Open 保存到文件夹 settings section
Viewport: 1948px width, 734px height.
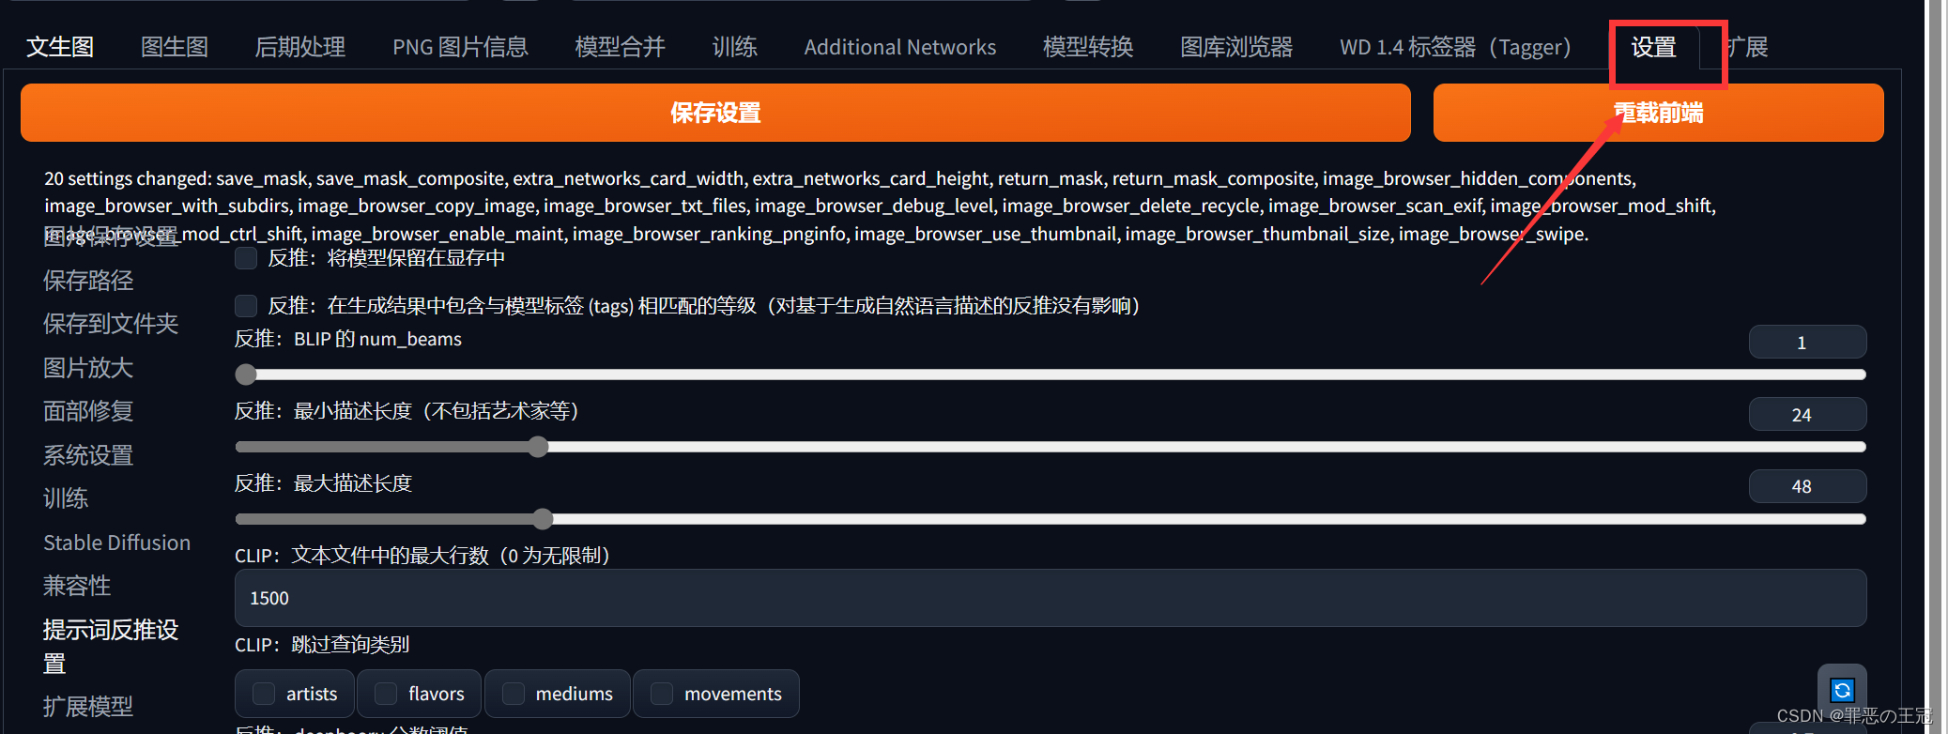pos(111,324)
